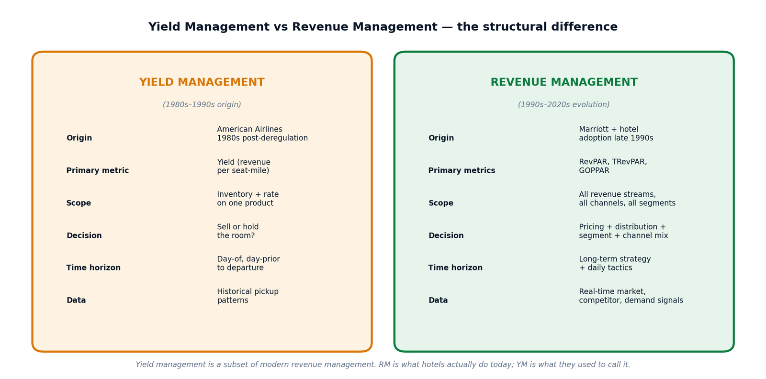Select 'Day-of, day-prior to departure' text
Viewport: 766px width, 379px height.
pyautogui.click(x=248, y=264)
